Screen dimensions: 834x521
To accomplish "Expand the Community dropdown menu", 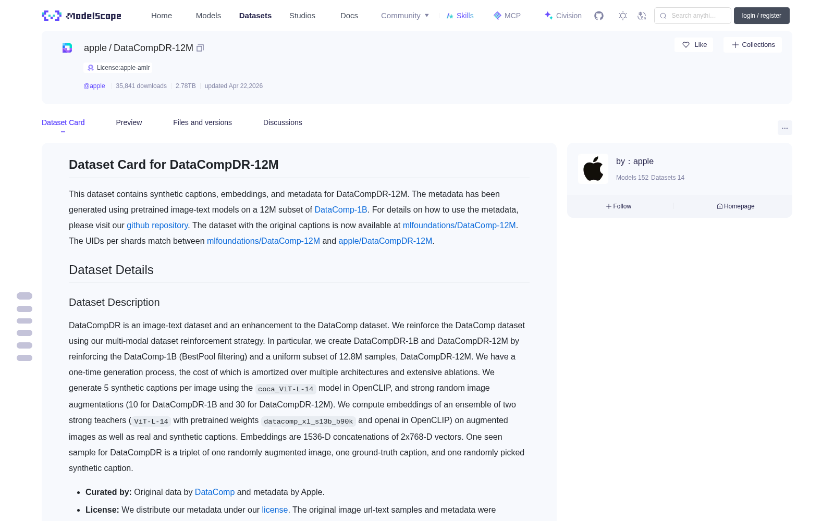I will pyautogui.click(x=405, y=16).
